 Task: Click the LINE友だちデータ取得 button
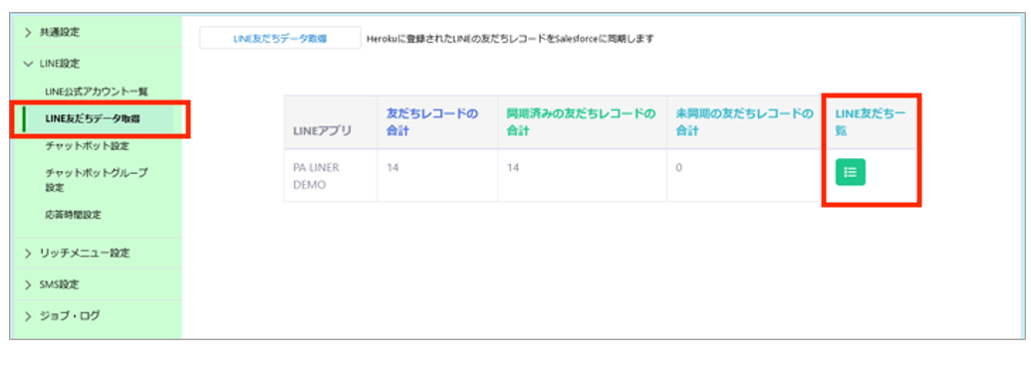tap(280, 38)
